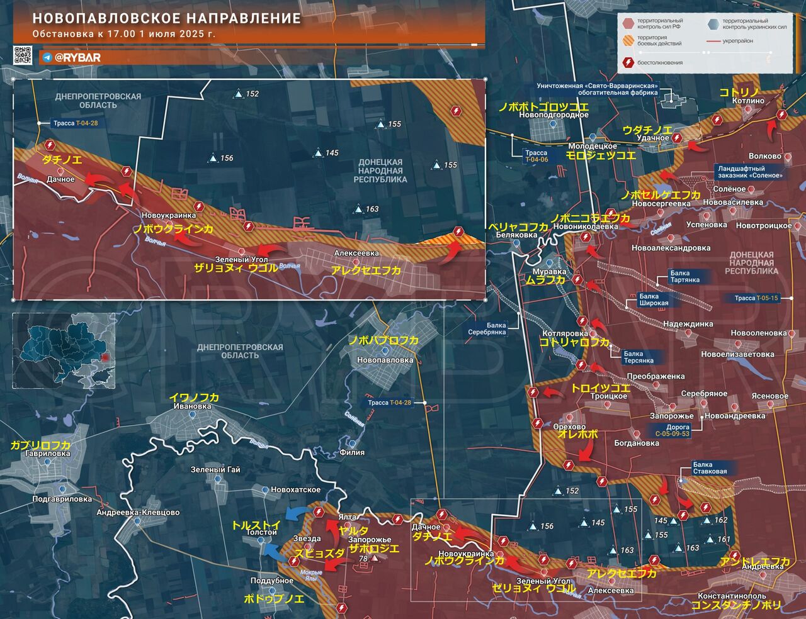The width and height of the screenshot is (806, 619).
Task: Click the red fortified-area line sample in the legend
Action: 713,41
